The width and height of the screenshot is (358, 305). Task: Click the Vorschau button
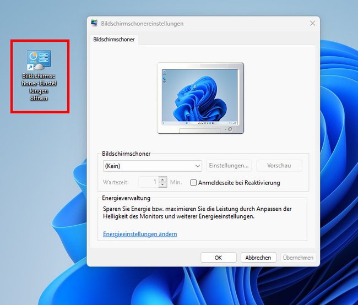pyautogui.click(x=279, y=166)
